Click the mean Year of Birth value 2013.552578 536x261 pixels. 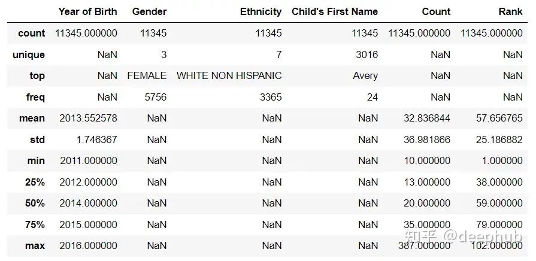pyautogui.click(x=88, y=119)
